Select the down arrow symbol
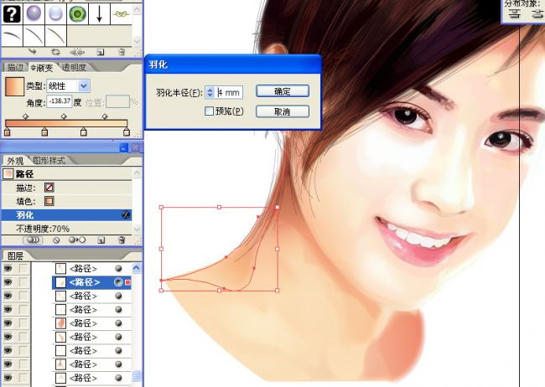 (x=100, y=13)
